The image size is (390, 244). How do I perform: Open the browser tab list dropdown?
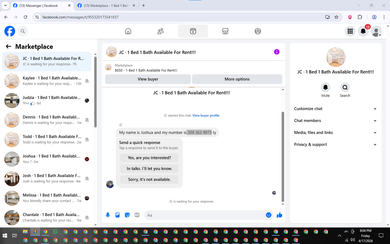tap(5, 5)
